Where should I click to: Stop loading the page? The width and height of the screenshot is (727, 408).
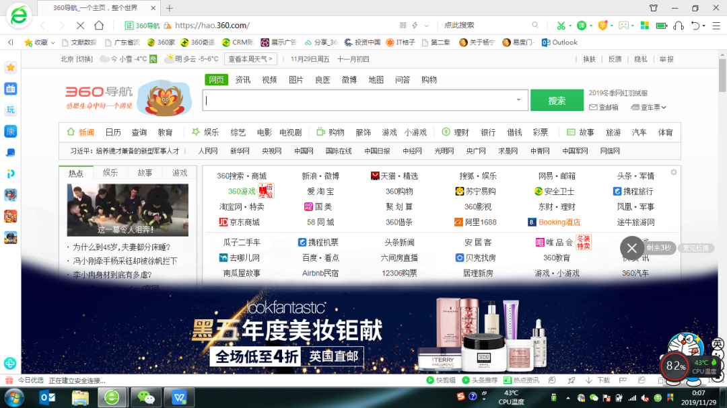click(80, 25)
